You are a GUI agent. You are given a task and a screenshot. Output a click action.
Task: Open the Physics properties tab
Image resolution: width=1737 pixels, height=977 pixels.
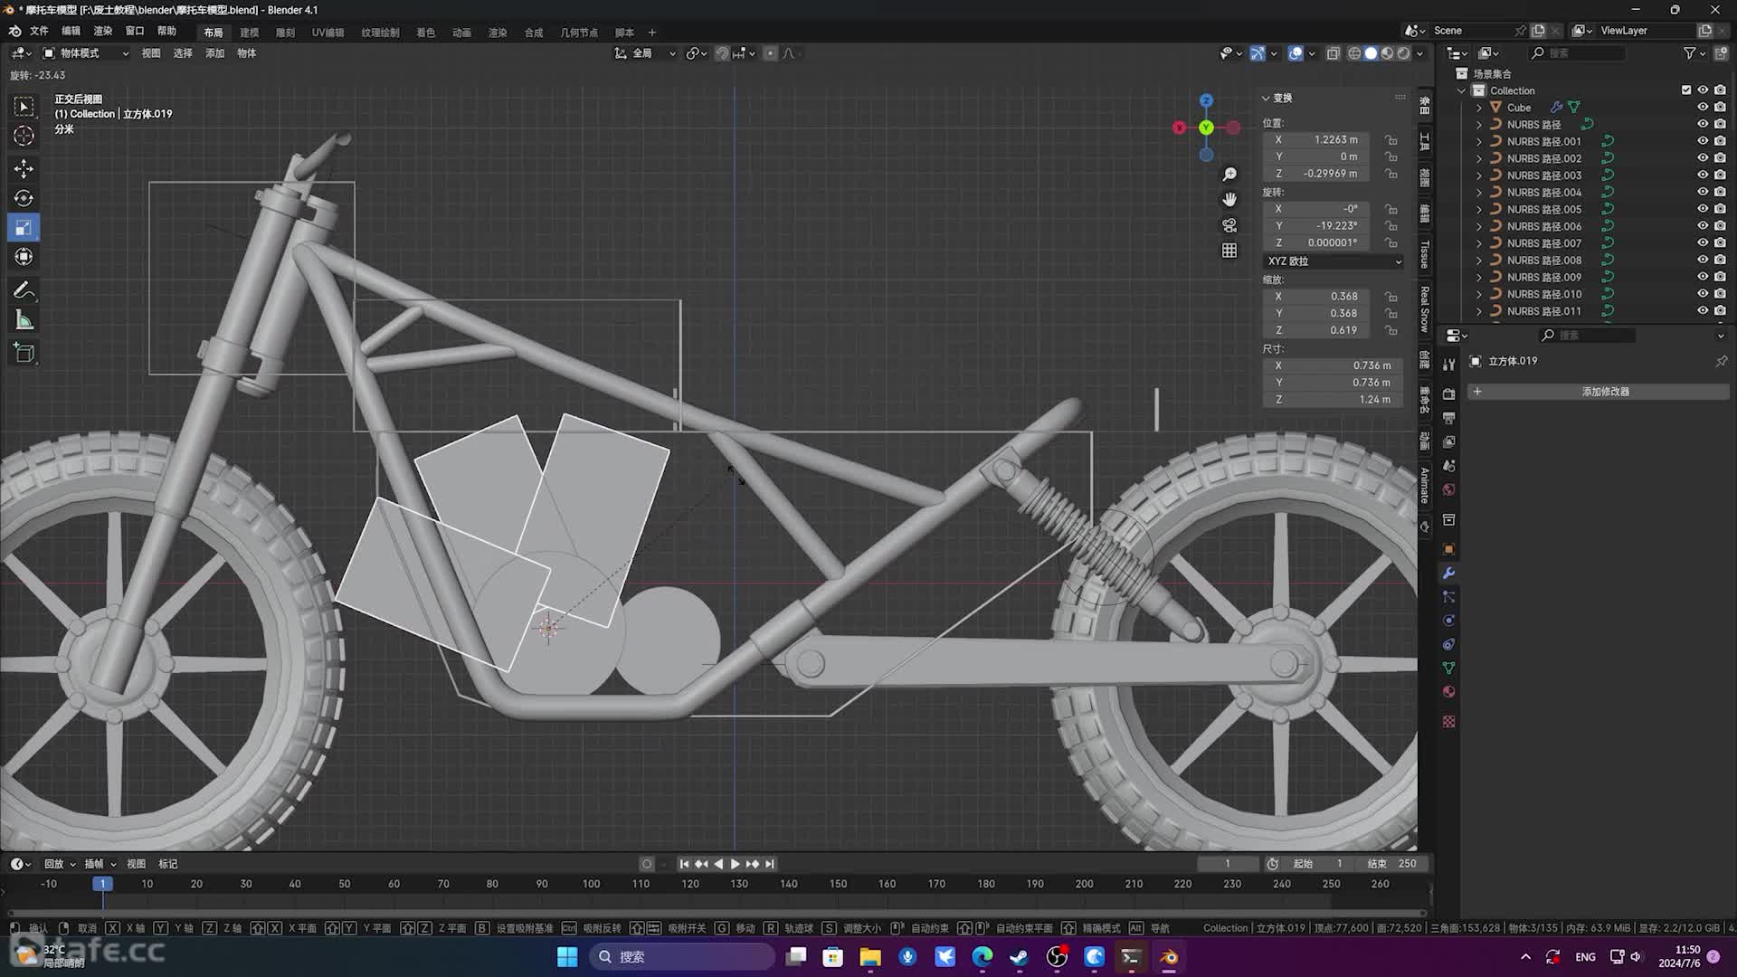coord(1448,621)
